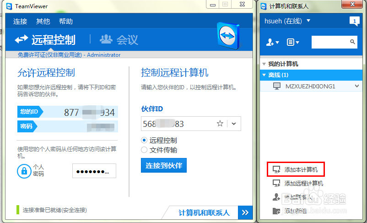Viewport: 367px width, 223px height.
Task: Click the 添加本计算机 link
Action: [x=301, y=169]
